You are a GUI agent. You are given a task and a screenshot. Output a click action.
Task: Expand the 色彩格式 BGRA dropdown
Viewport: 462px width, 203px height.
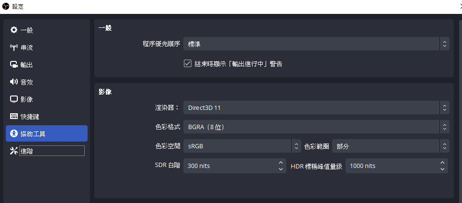pos(317,127)
